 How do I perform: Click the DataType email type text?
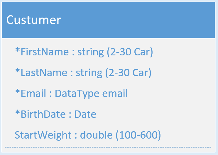tap(91, 94)
